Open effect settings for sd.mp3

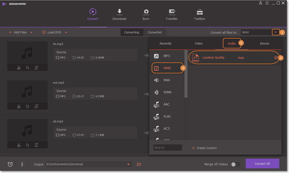(x=36, y=145)
